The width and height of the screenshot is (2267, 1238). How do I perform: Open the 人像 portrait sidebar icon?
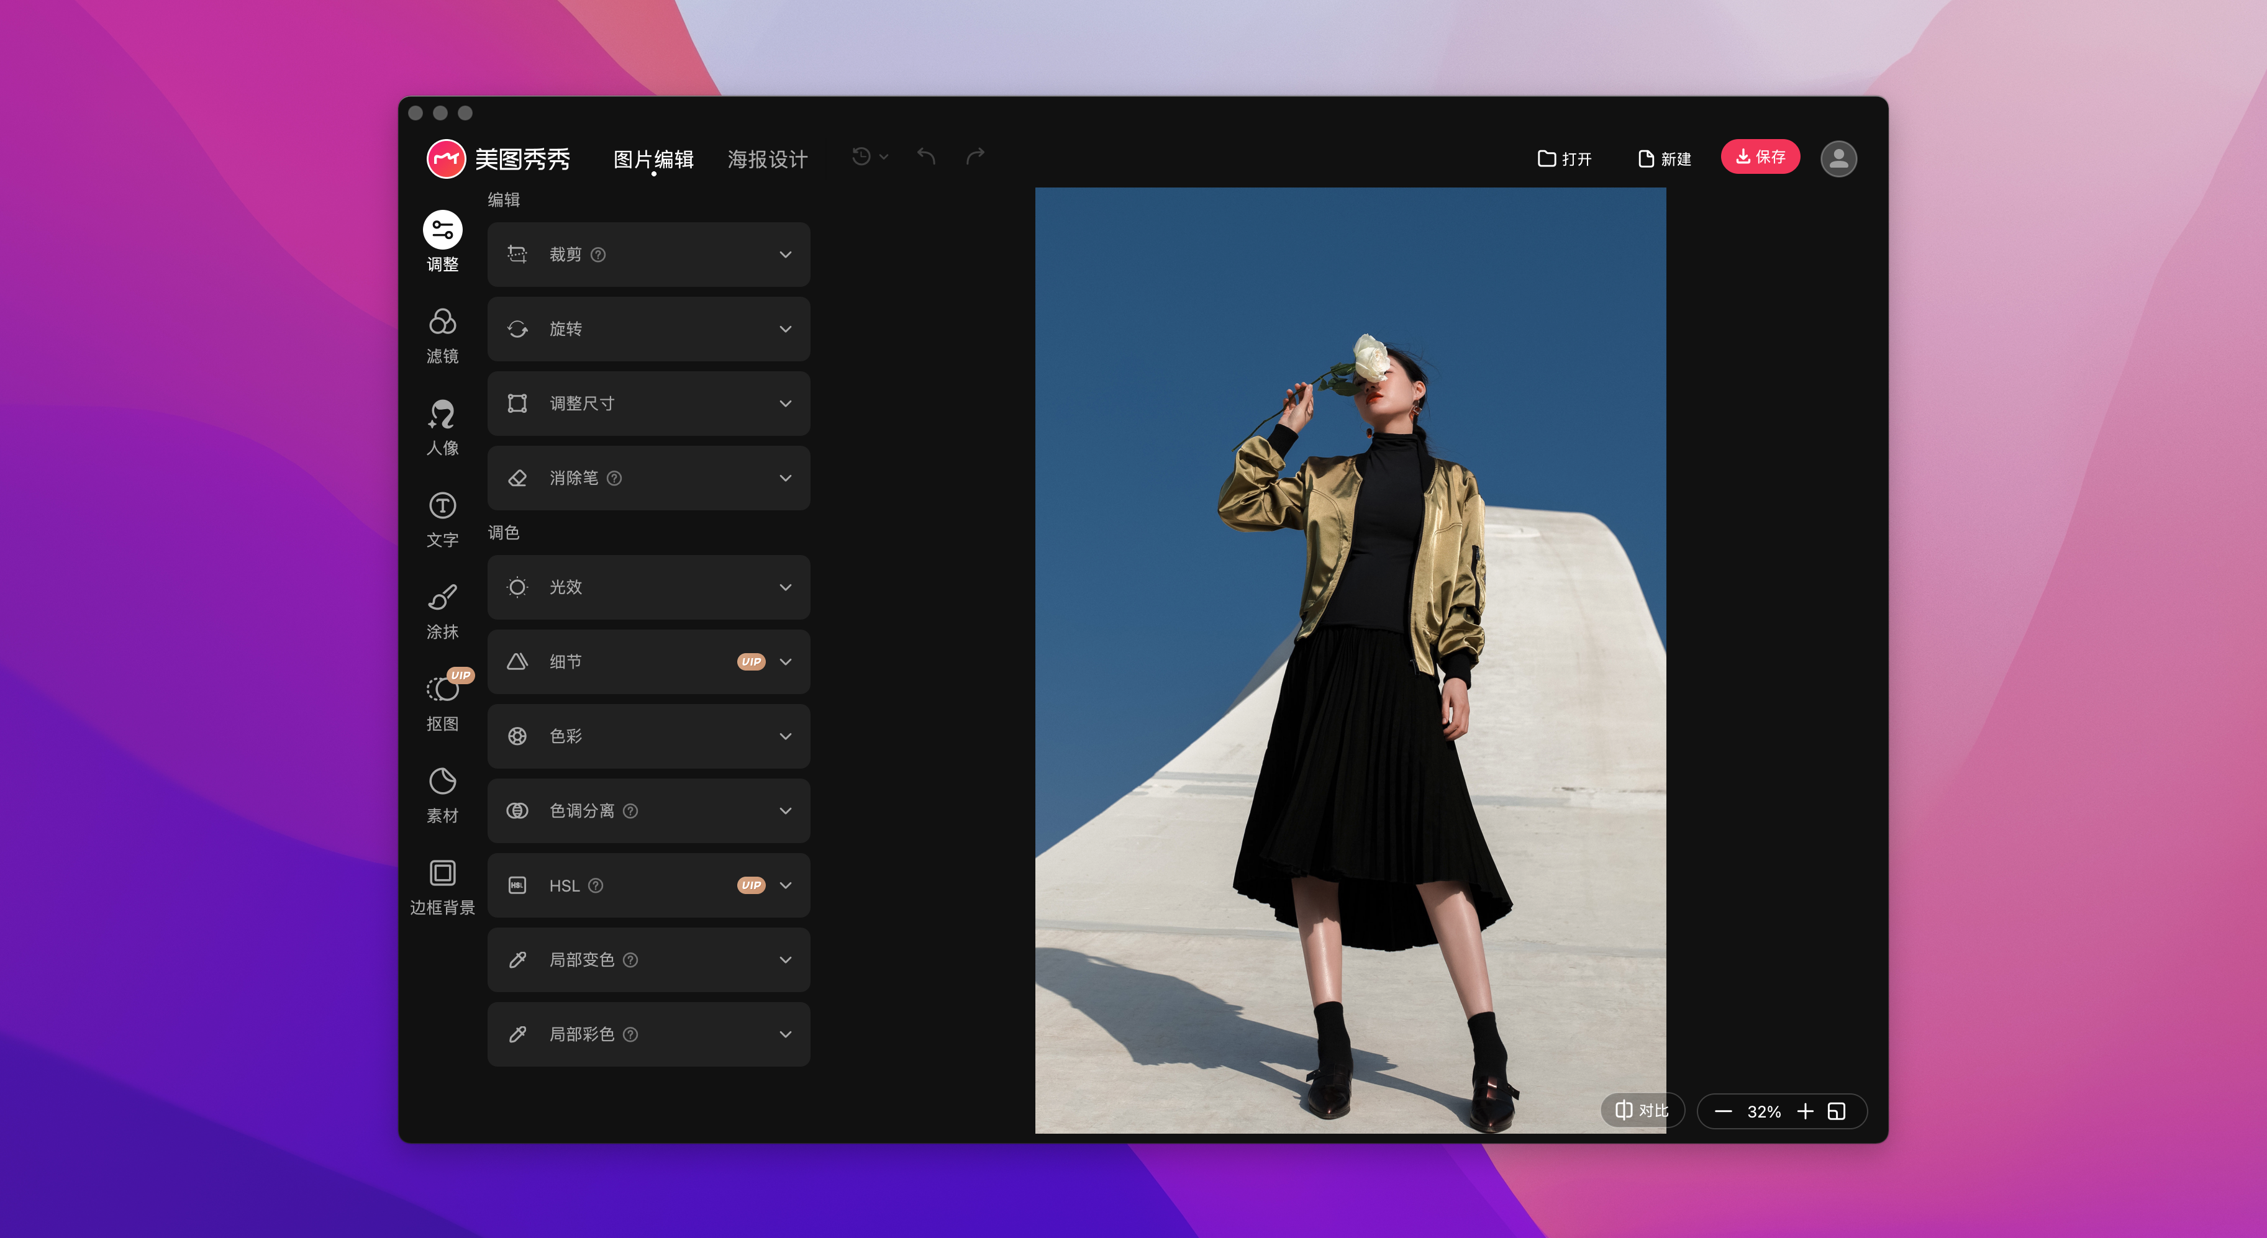coord(442,413)
